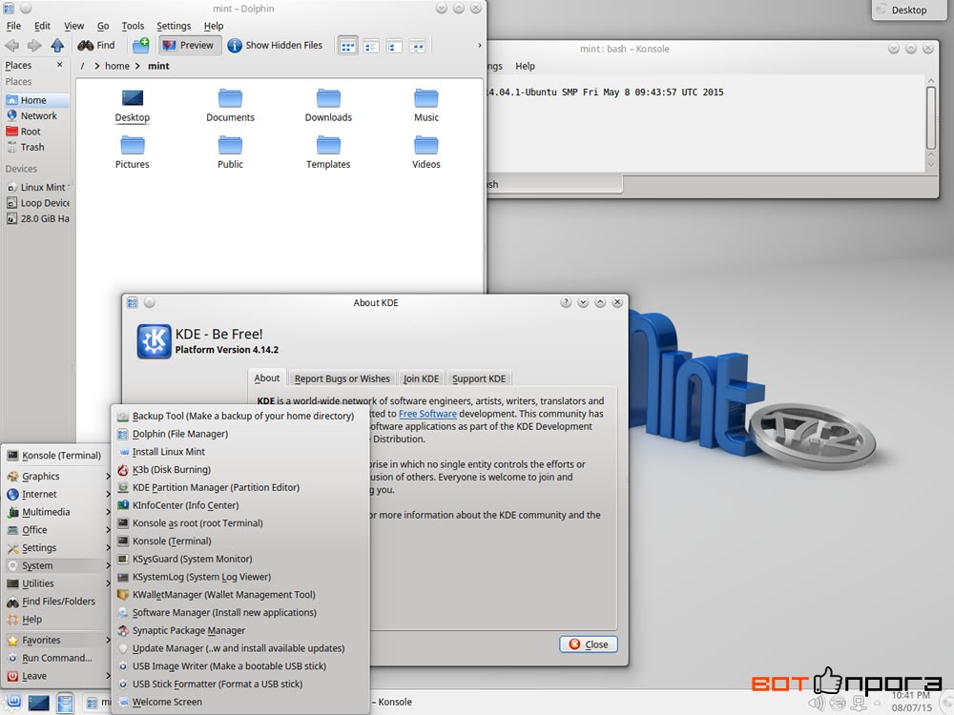Click the What's This help button on About KDE
Image resolution: width=954 pixels, height=715 pixels.
tap(566, 302)
